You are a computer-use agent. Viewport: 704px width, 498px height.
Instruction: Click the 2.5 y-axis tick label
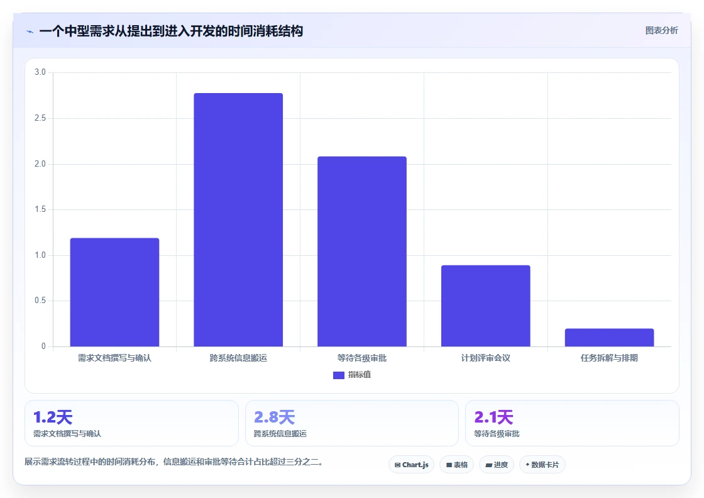click(x=40, y=118)
